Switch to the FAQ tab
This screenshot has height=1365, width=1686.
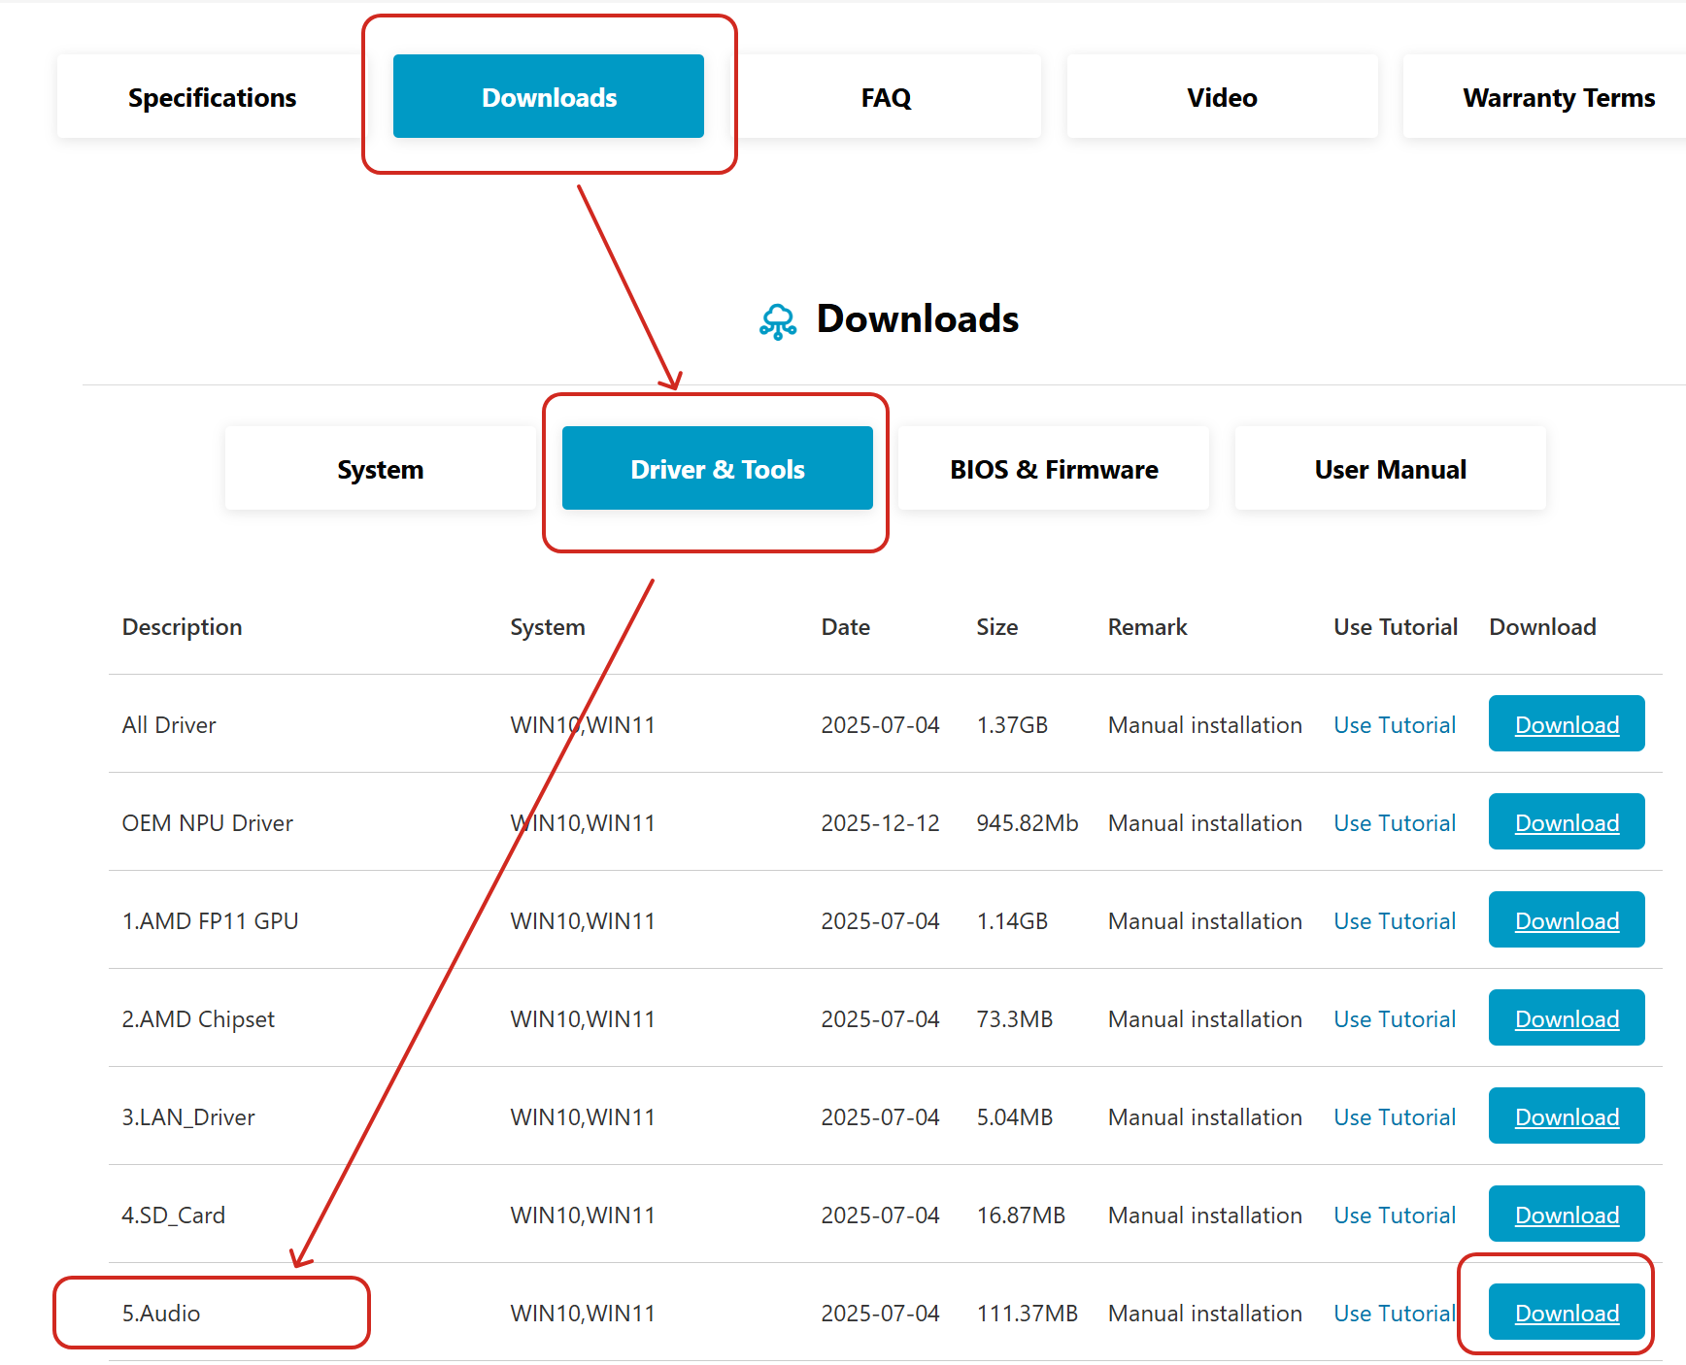click(886, 97)
